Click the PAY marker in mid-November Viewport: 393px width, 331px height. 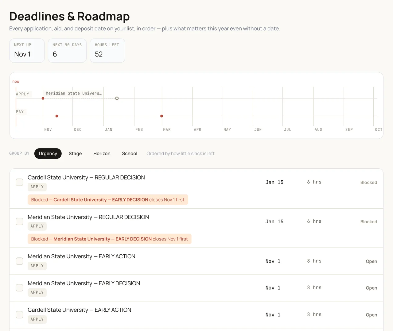coord(57,116)
